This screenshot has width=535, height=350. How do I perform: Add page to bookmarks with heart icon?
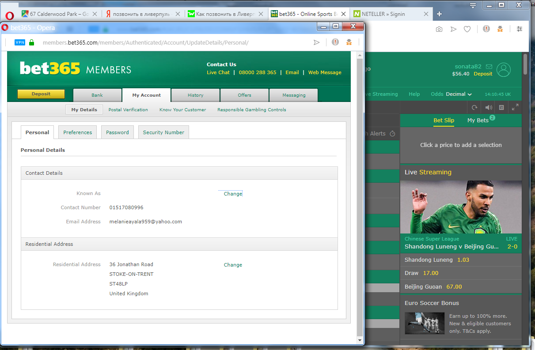(467, 29)
